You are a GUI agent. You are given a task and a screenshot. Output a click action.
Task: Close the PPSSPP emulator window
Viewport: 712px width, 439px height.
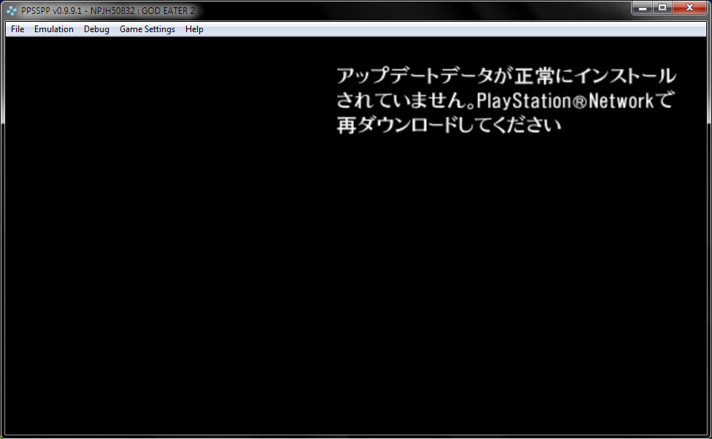click(x=689, y=8)
